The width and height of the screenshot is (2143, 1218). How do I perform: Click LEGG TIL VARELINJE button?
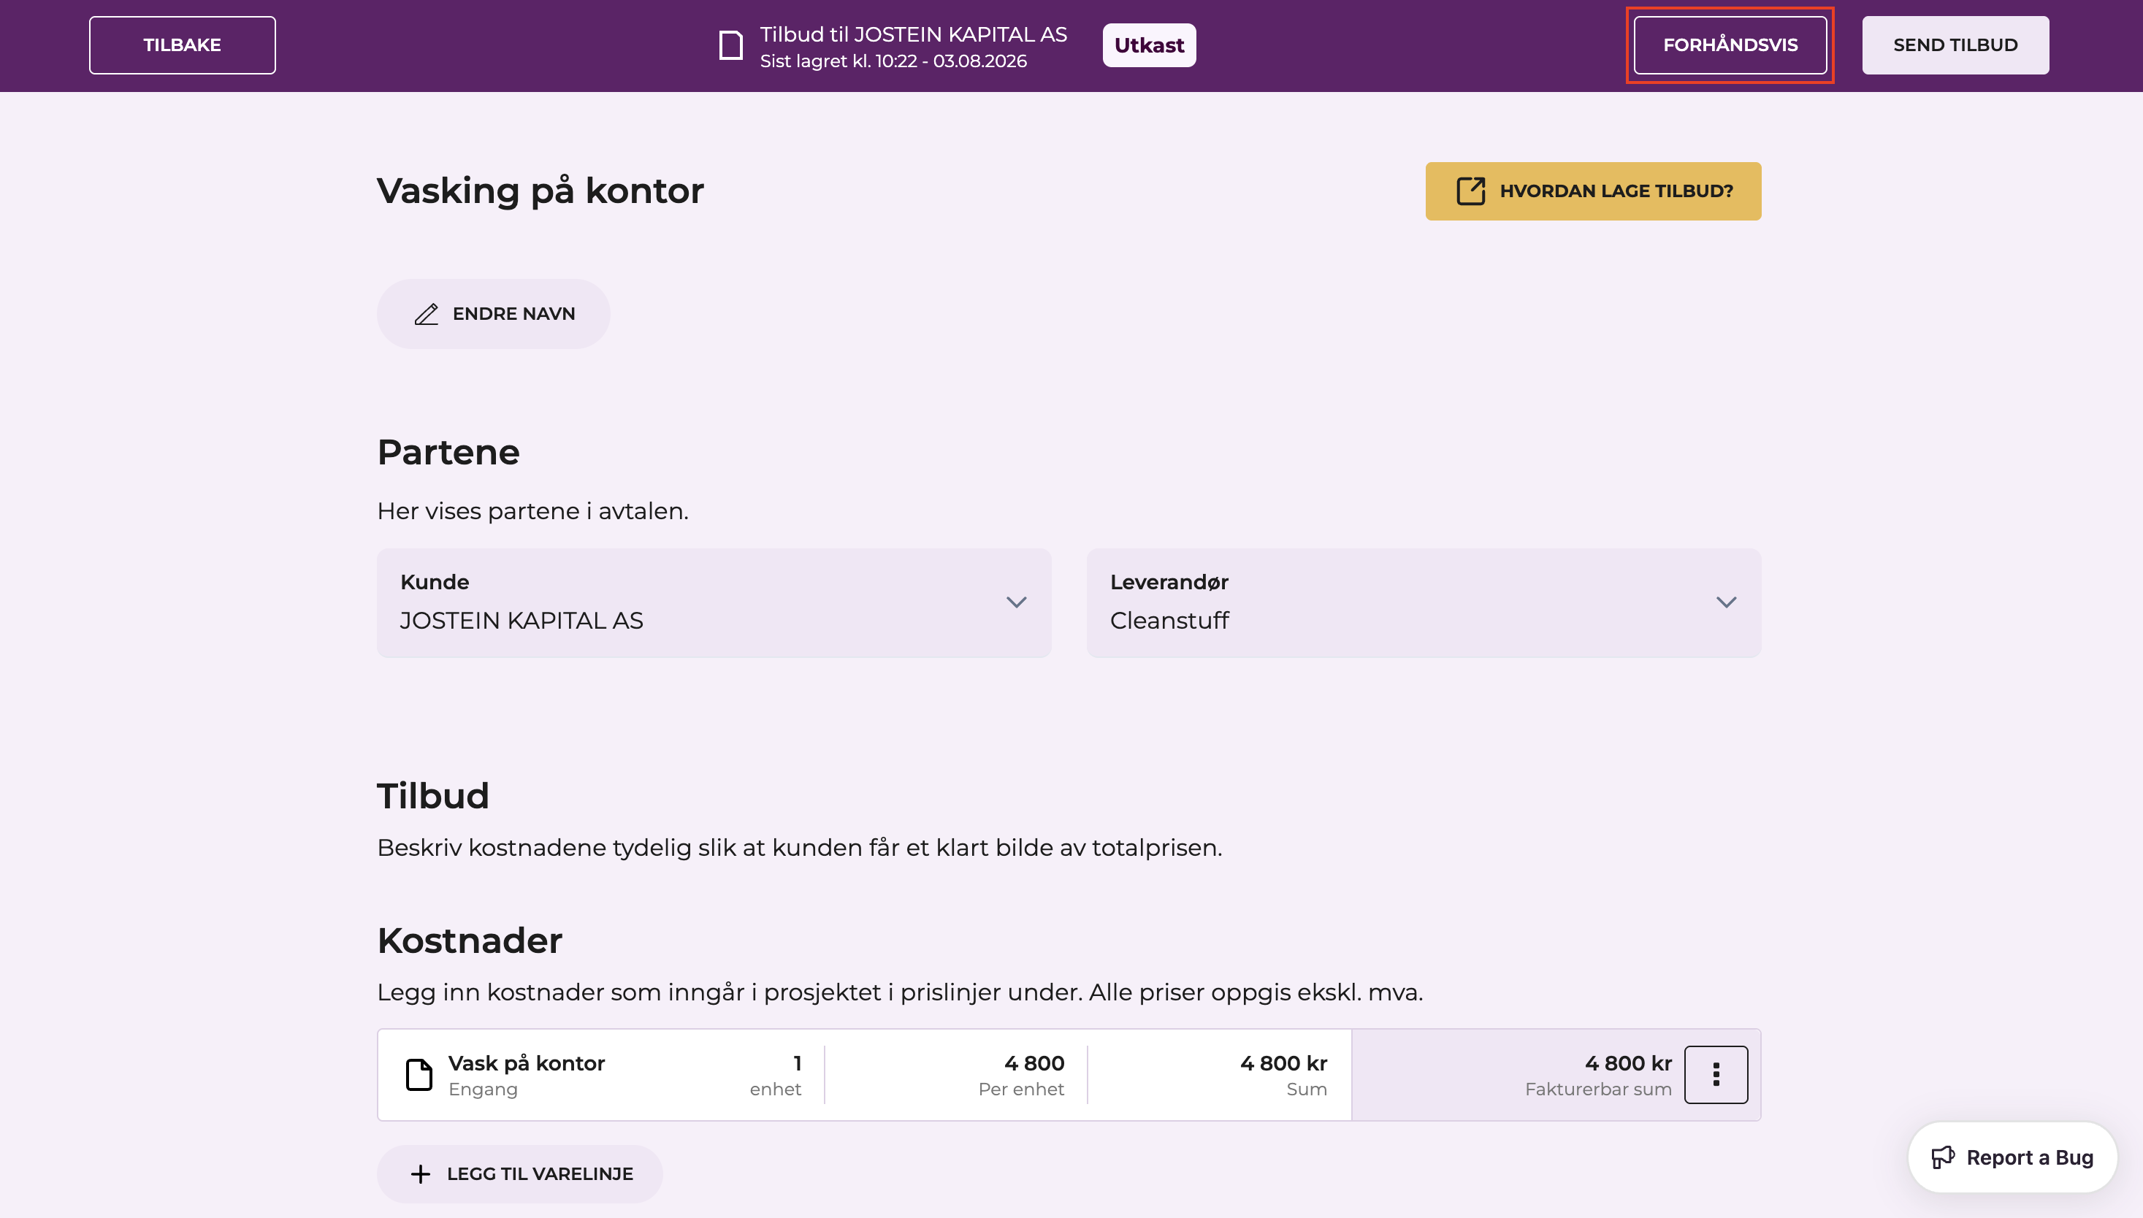coord(519,1173)
